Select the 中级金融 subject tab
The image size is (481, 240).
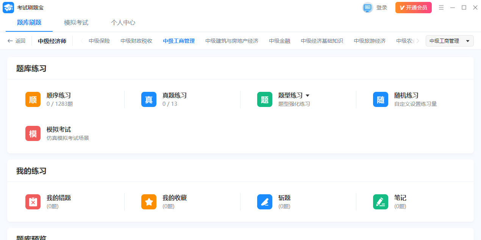click(x=280, y=41)
